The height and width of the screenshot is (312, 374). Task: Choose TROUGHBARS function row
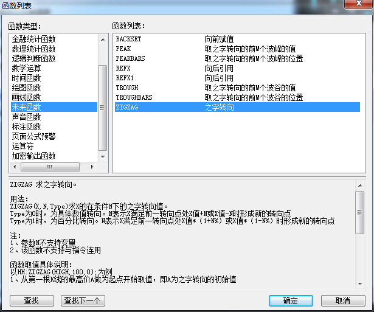[x=237, y=97]
